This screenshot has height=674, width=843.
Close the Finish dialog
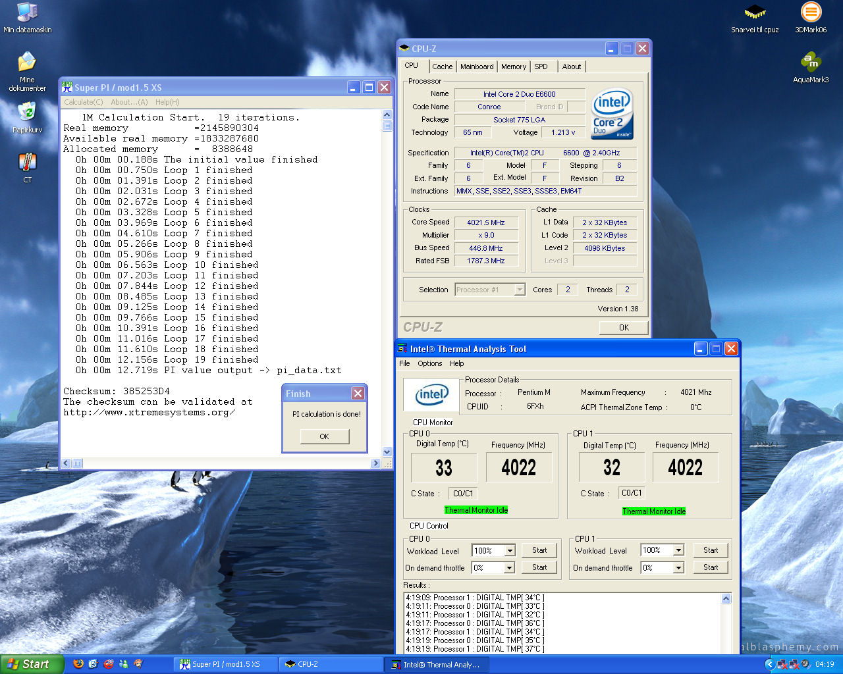358,393
